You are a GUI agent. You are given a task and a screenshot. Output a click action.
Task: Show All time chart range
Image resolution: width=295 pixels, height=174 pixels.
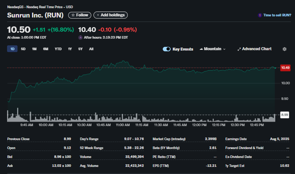(91, 49)
